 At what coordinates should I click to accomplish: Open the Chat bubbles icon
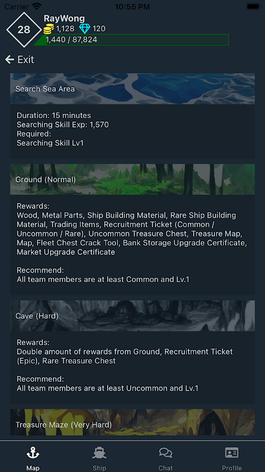(165, 453)
